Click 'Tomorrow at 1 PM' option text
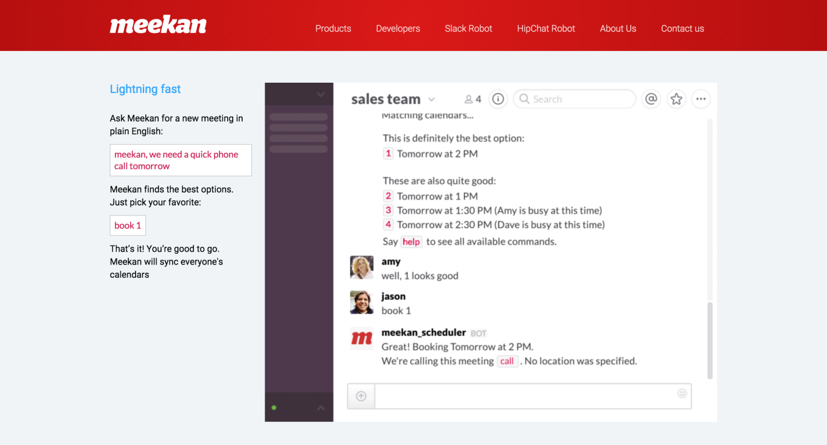The image size is (827, 445). tap(437, 196)
